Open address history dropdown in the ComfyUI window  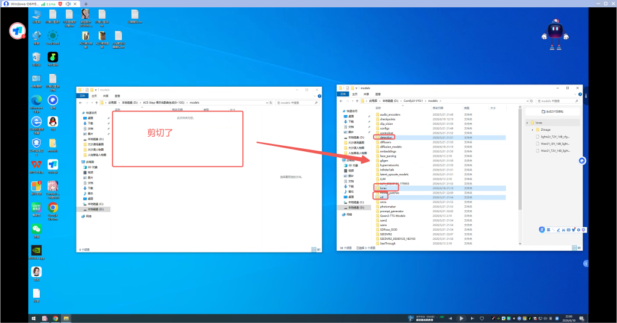click(527, 101)
